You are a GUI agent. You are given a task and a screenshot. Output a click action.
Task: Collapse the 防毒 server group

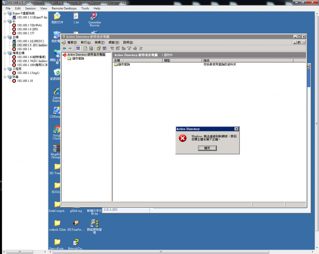click(5, 77)
